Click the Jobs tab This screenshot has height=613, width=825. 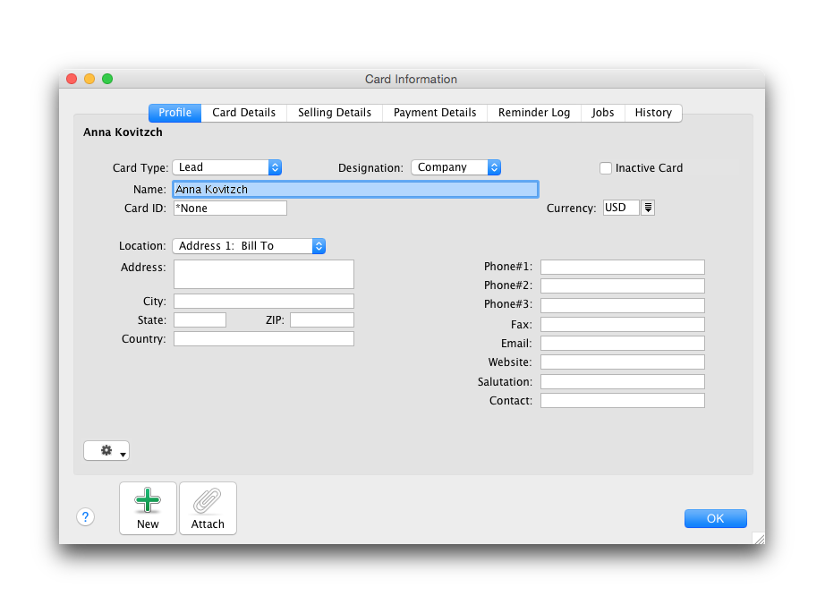point(603,113)
